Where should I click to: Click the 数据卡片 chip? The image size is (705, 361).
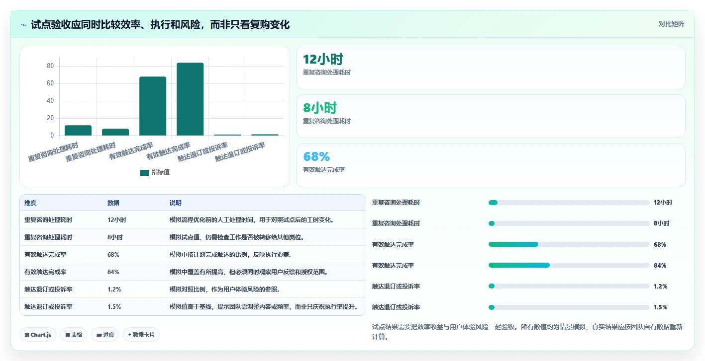point(141,335)
